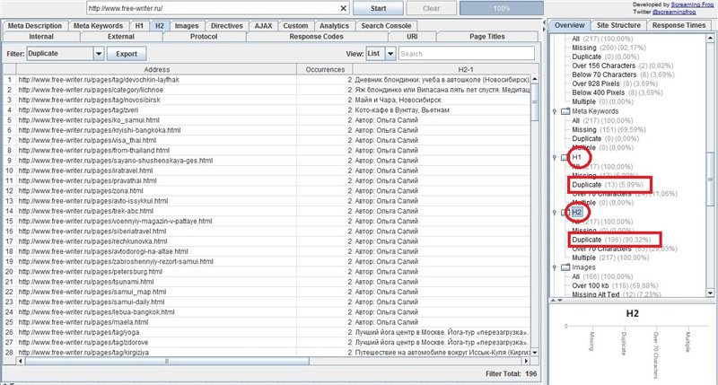The width and height of the screenshot is (718, 385).
Task: Select the category/lichnoe URL row
Action: point(267,90)
